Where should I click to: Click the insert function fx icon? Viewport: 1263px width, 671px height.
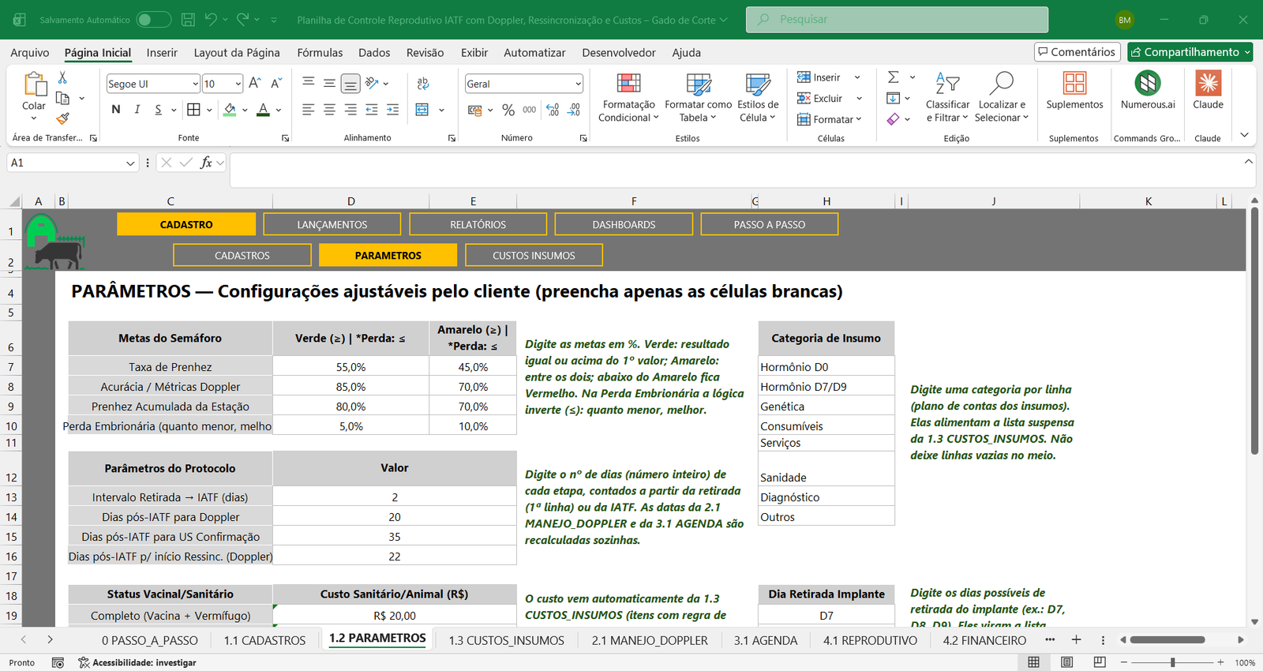(x=206, y=163)
